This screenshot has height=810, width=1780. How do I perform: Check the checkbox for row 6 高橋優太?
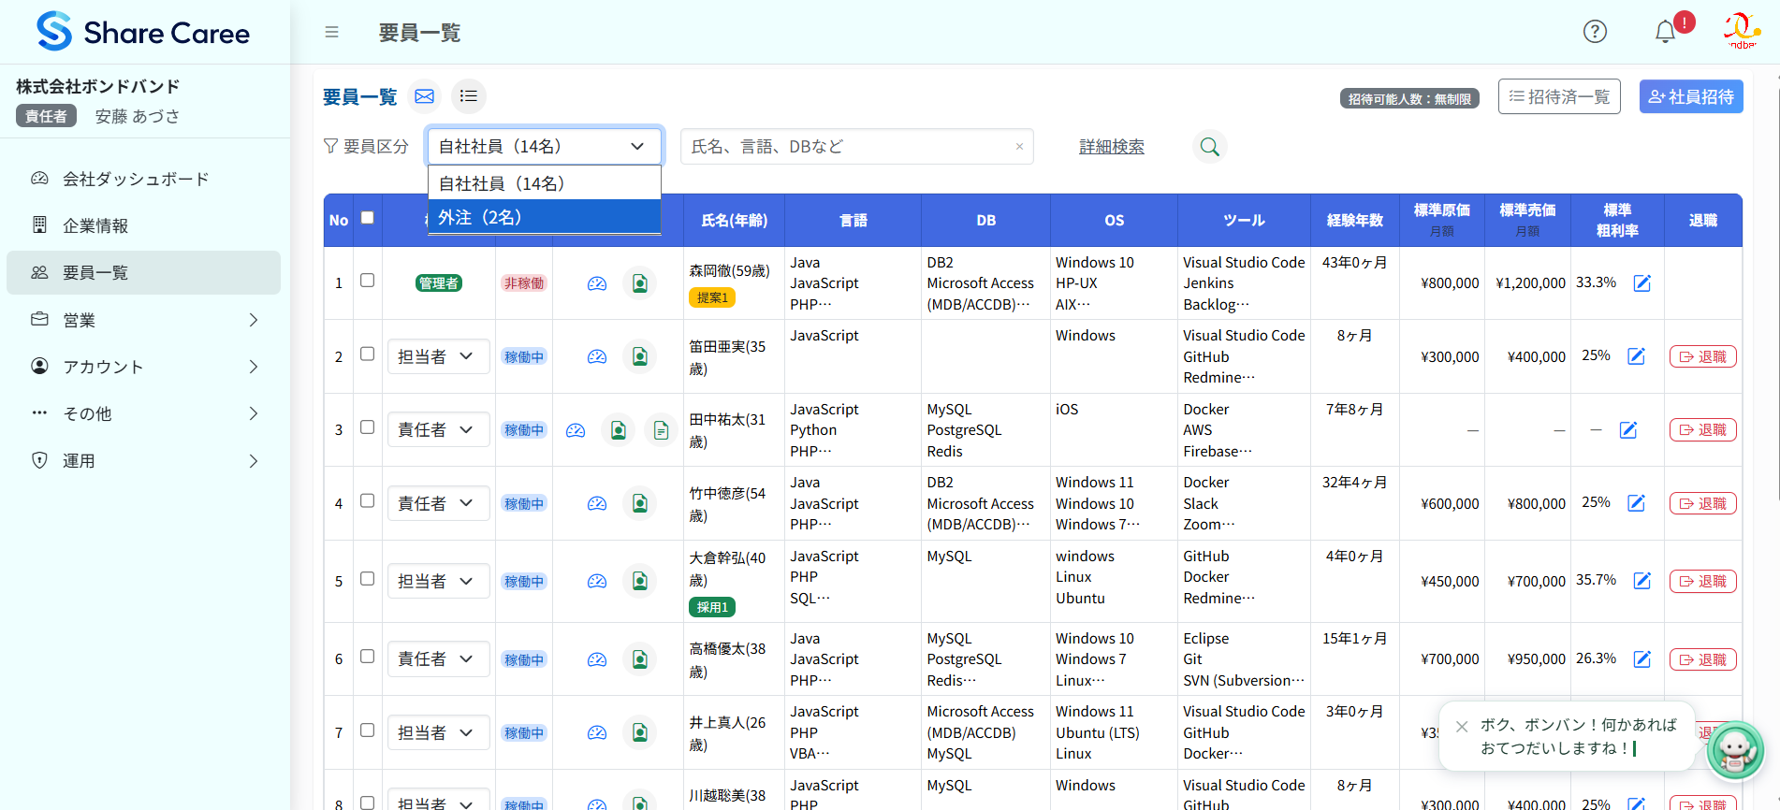(x=368, y=657)
